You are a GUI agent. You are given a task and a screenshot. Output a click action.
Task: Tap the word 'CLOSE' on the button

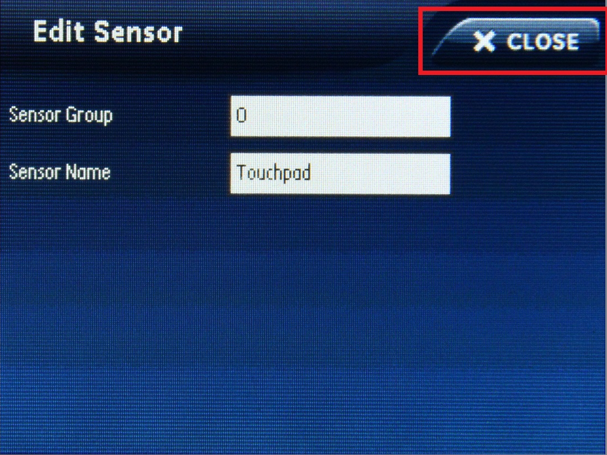tap(542, 41)
